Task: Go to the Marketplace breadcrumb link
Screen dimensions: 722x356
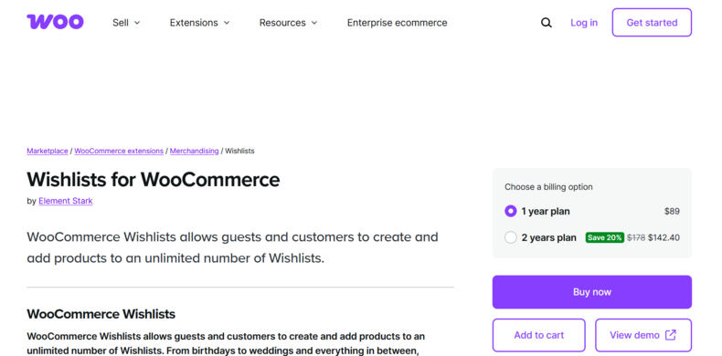Action: [48, 151]
